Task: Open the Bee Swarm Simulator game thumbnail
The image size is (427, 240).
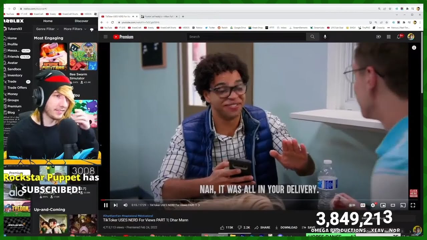Action: click(83, 56)
